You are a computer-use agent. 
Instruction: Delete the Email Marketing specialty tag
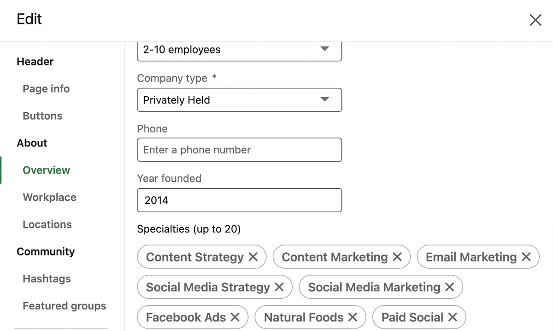526,257
